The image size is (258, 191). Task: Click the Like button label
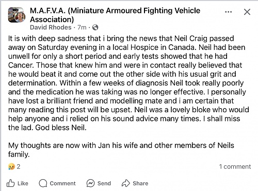click(23, 183)
